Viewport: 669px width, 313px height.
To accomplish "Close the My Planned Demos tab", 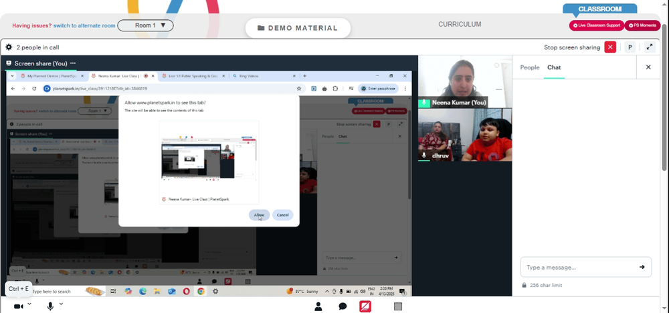I will tap(82, 76).
